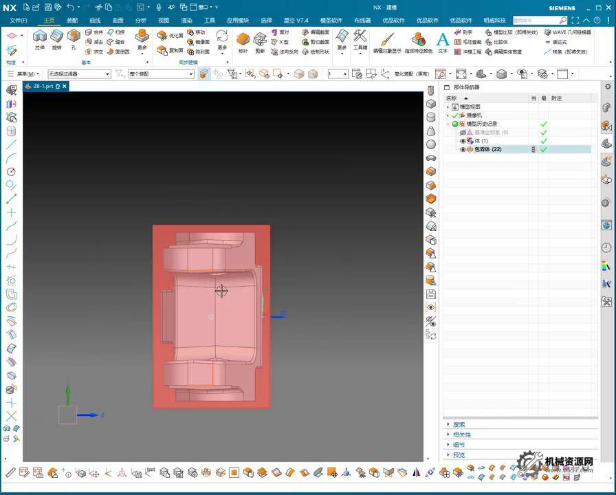Open the 文件(F) menu

click(19, 21)
